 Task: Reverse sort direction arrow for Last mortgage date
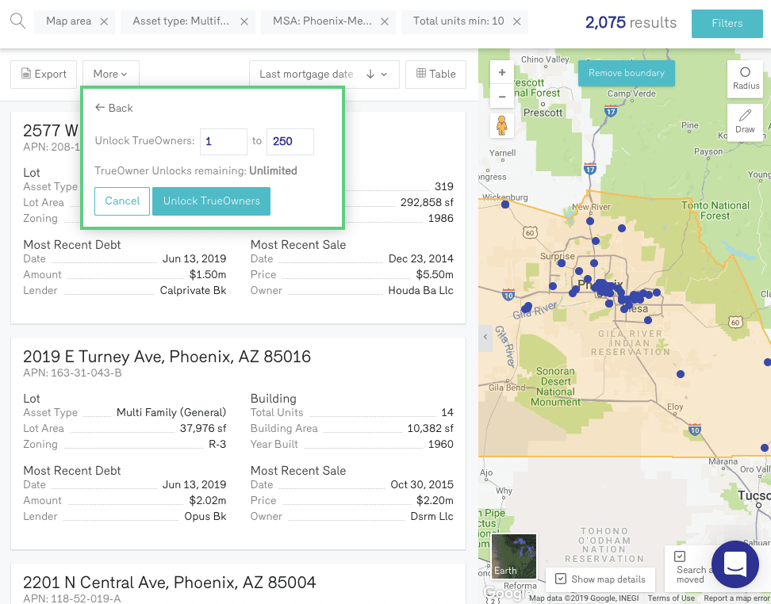click(x=370, y=75)
